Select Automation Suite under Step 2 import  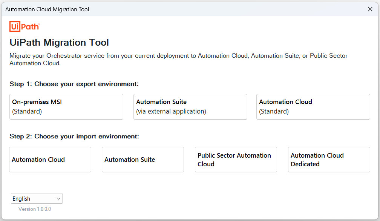click(x=142, y=160)
